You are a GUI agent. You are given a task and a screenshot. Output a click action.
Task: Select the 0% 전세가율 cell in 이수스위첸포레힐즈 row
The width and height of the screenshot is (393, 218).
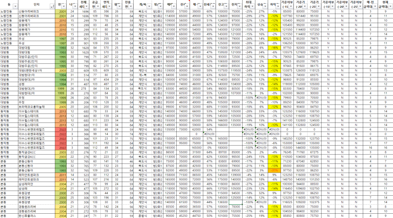click(209, 148)
